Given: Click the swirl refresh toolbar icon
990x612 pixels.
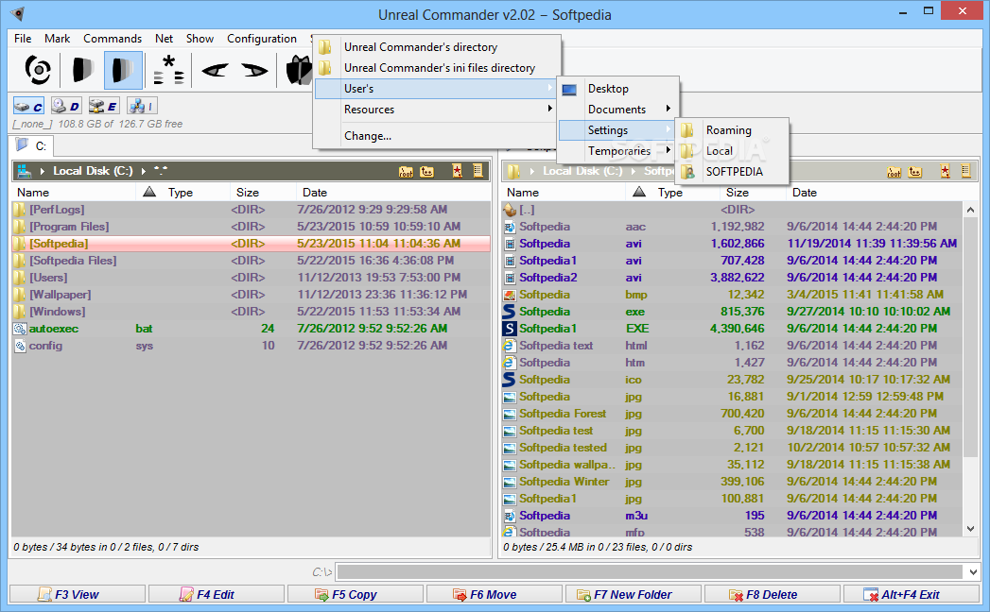Looking at the screenshot, I should point(37,69).
